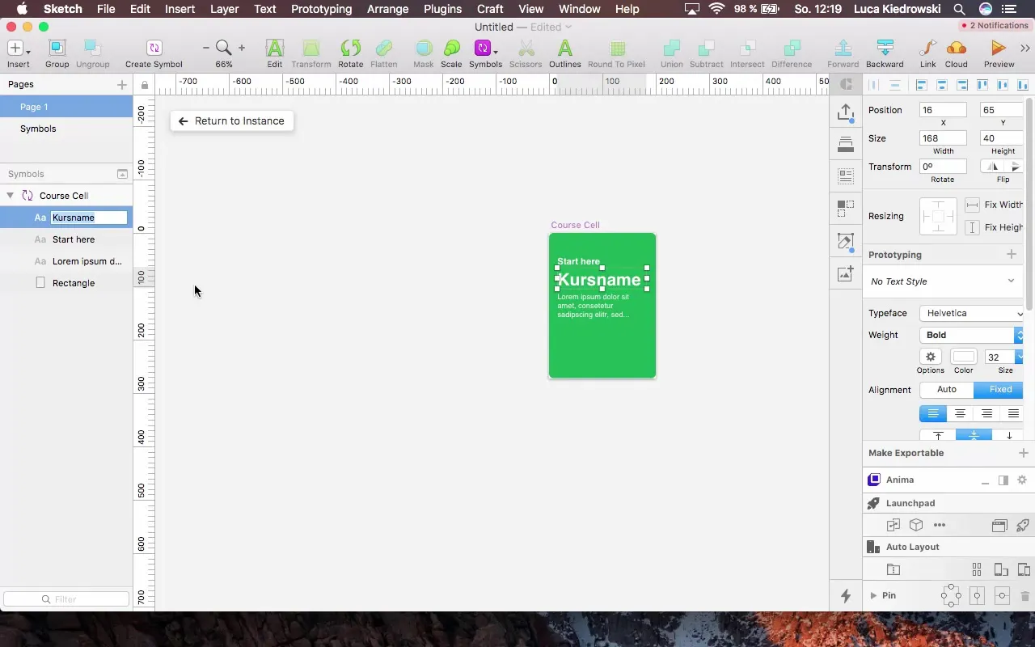Add a Prototyping link with plus
Screen dimensions: 1035x647
tap(1012, 255)
